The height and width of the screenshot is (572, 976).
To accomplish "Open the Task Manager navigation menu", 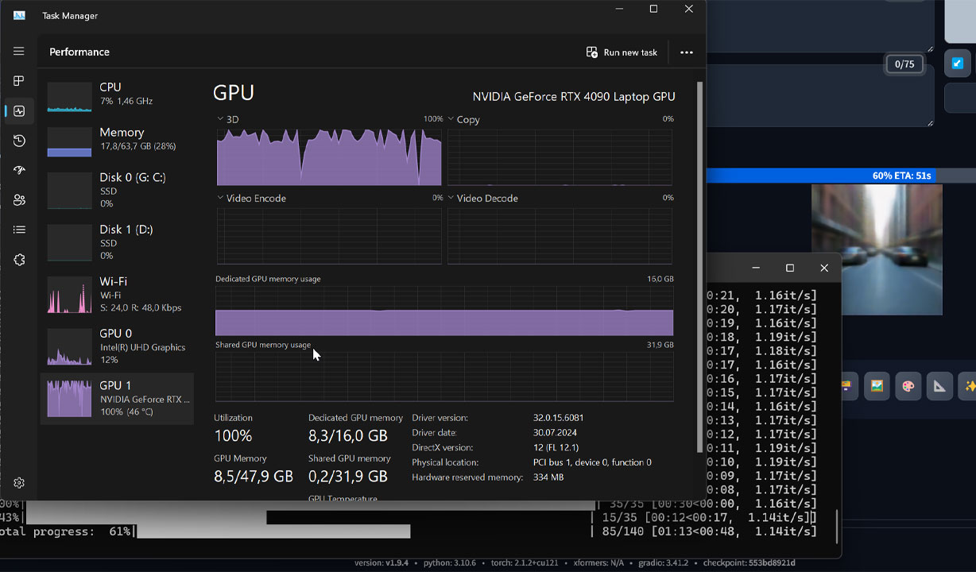I will point(18,51).
